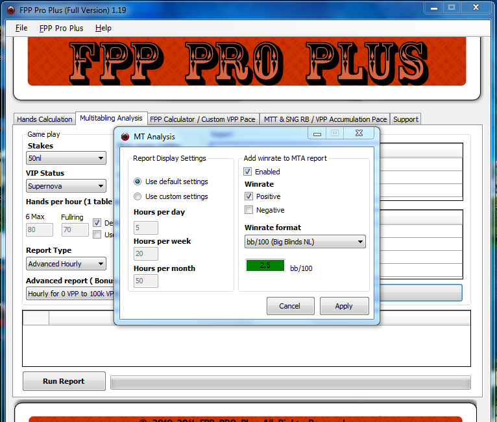Open the Winrate format dropdown
Image resolution: width=497 pixels, height=422 pixels.
tap(305, 242)
